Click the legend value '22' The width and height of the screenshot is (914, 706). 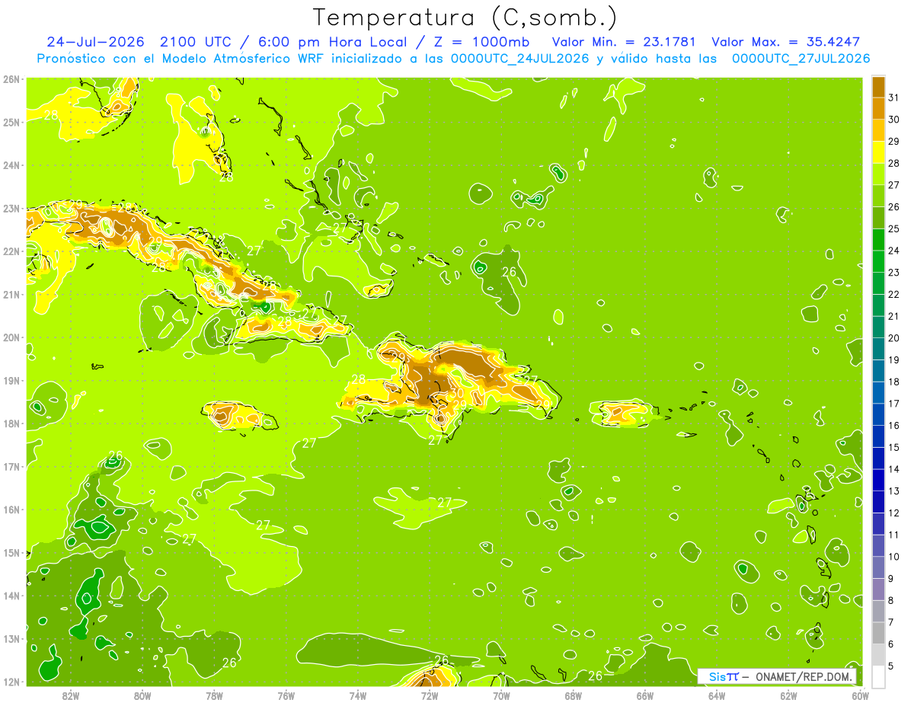893,294
